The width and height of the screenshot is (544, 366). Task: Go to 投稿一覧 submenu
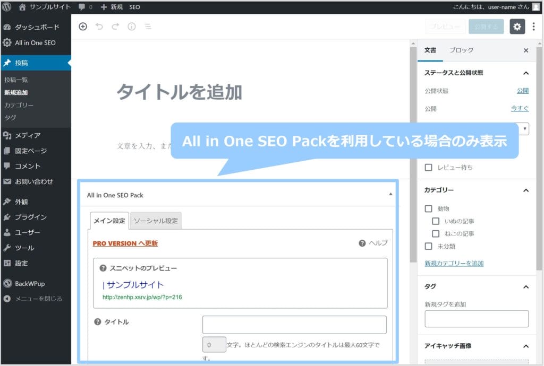point(16,80)
